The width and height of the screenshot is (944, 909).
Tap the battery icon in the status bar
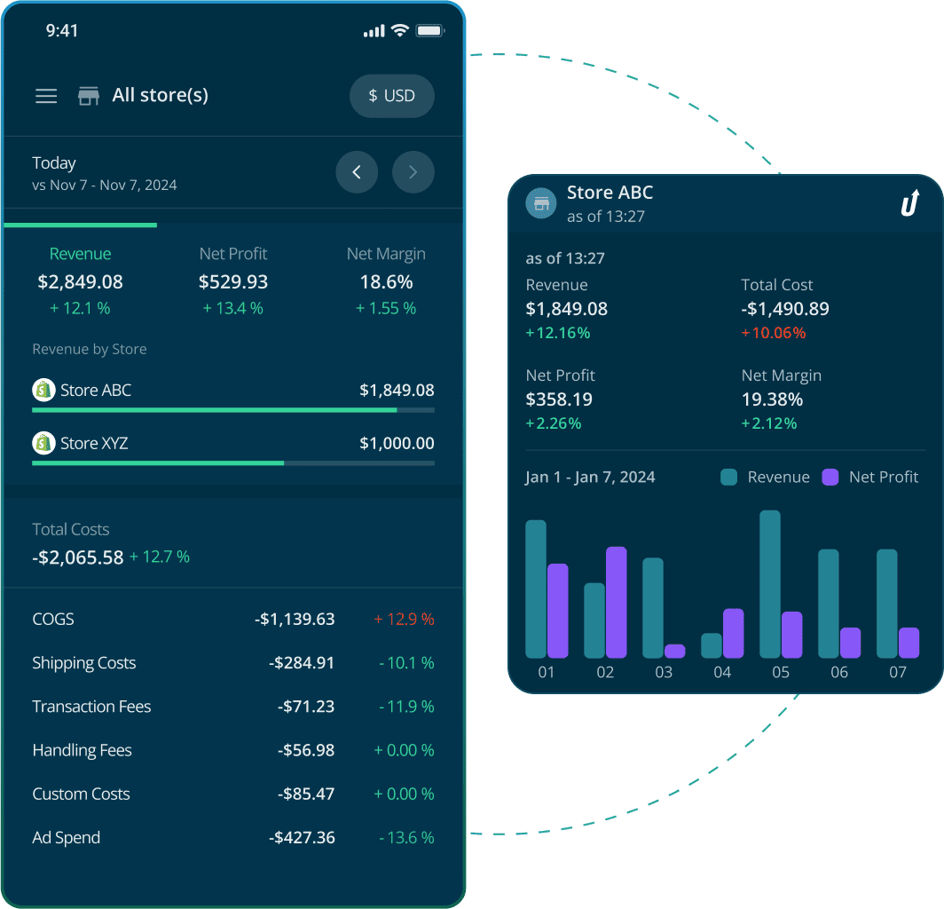(429, 29)
